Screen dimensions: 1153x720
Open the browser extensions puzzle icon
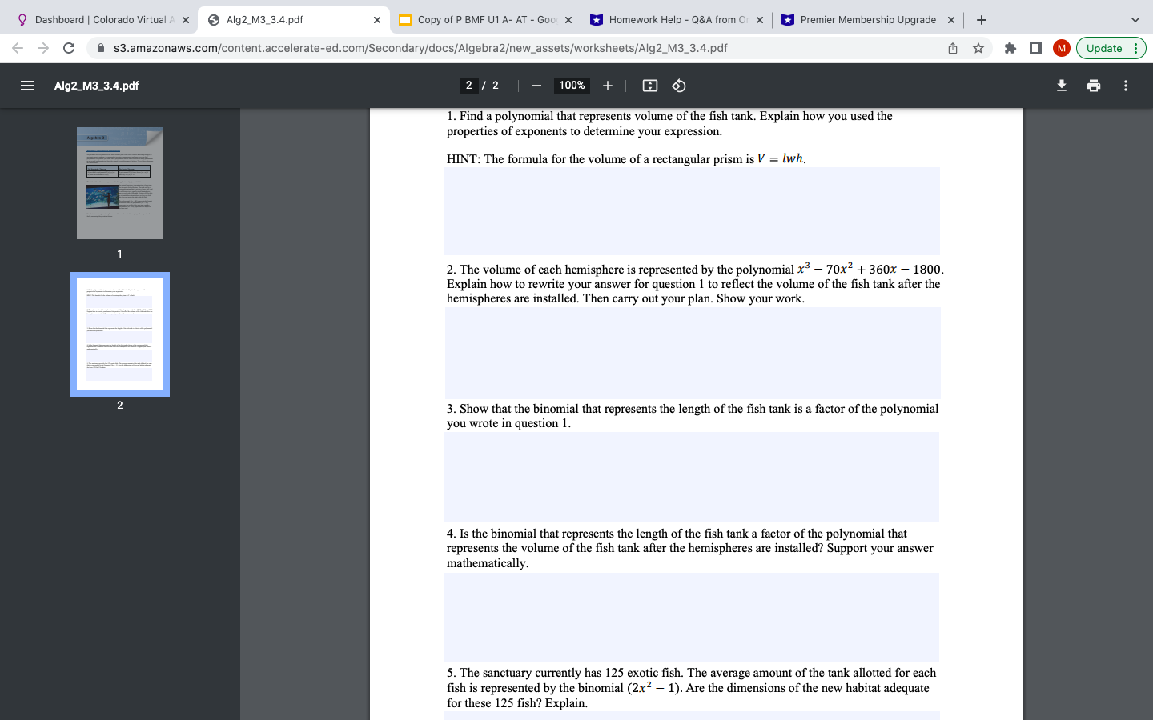tap(1010, 48)
